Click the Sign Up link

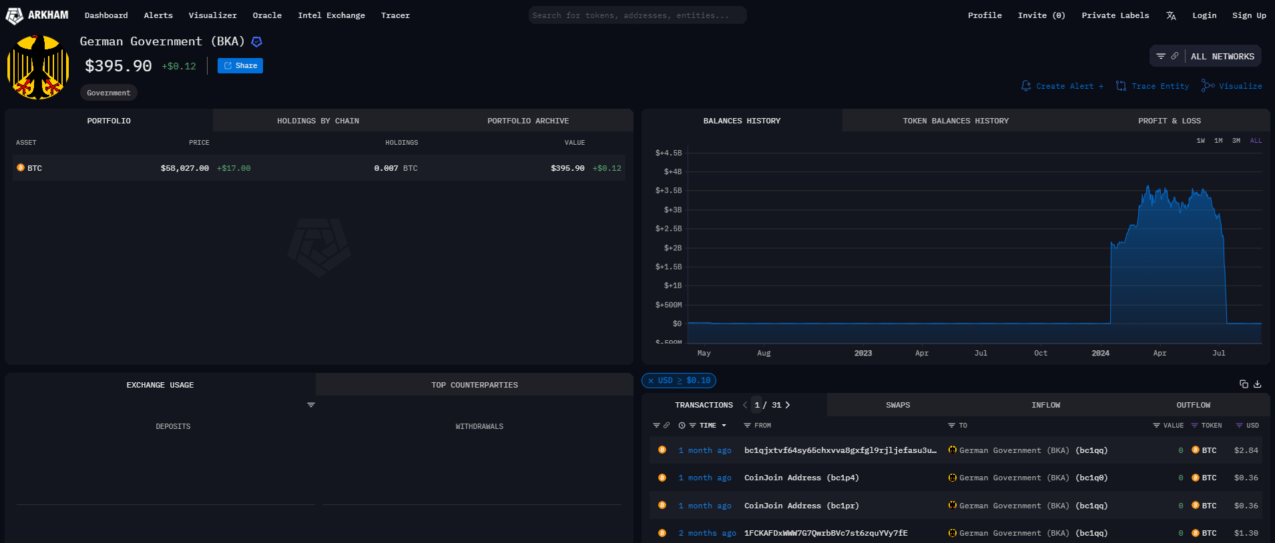(1249, 15)
